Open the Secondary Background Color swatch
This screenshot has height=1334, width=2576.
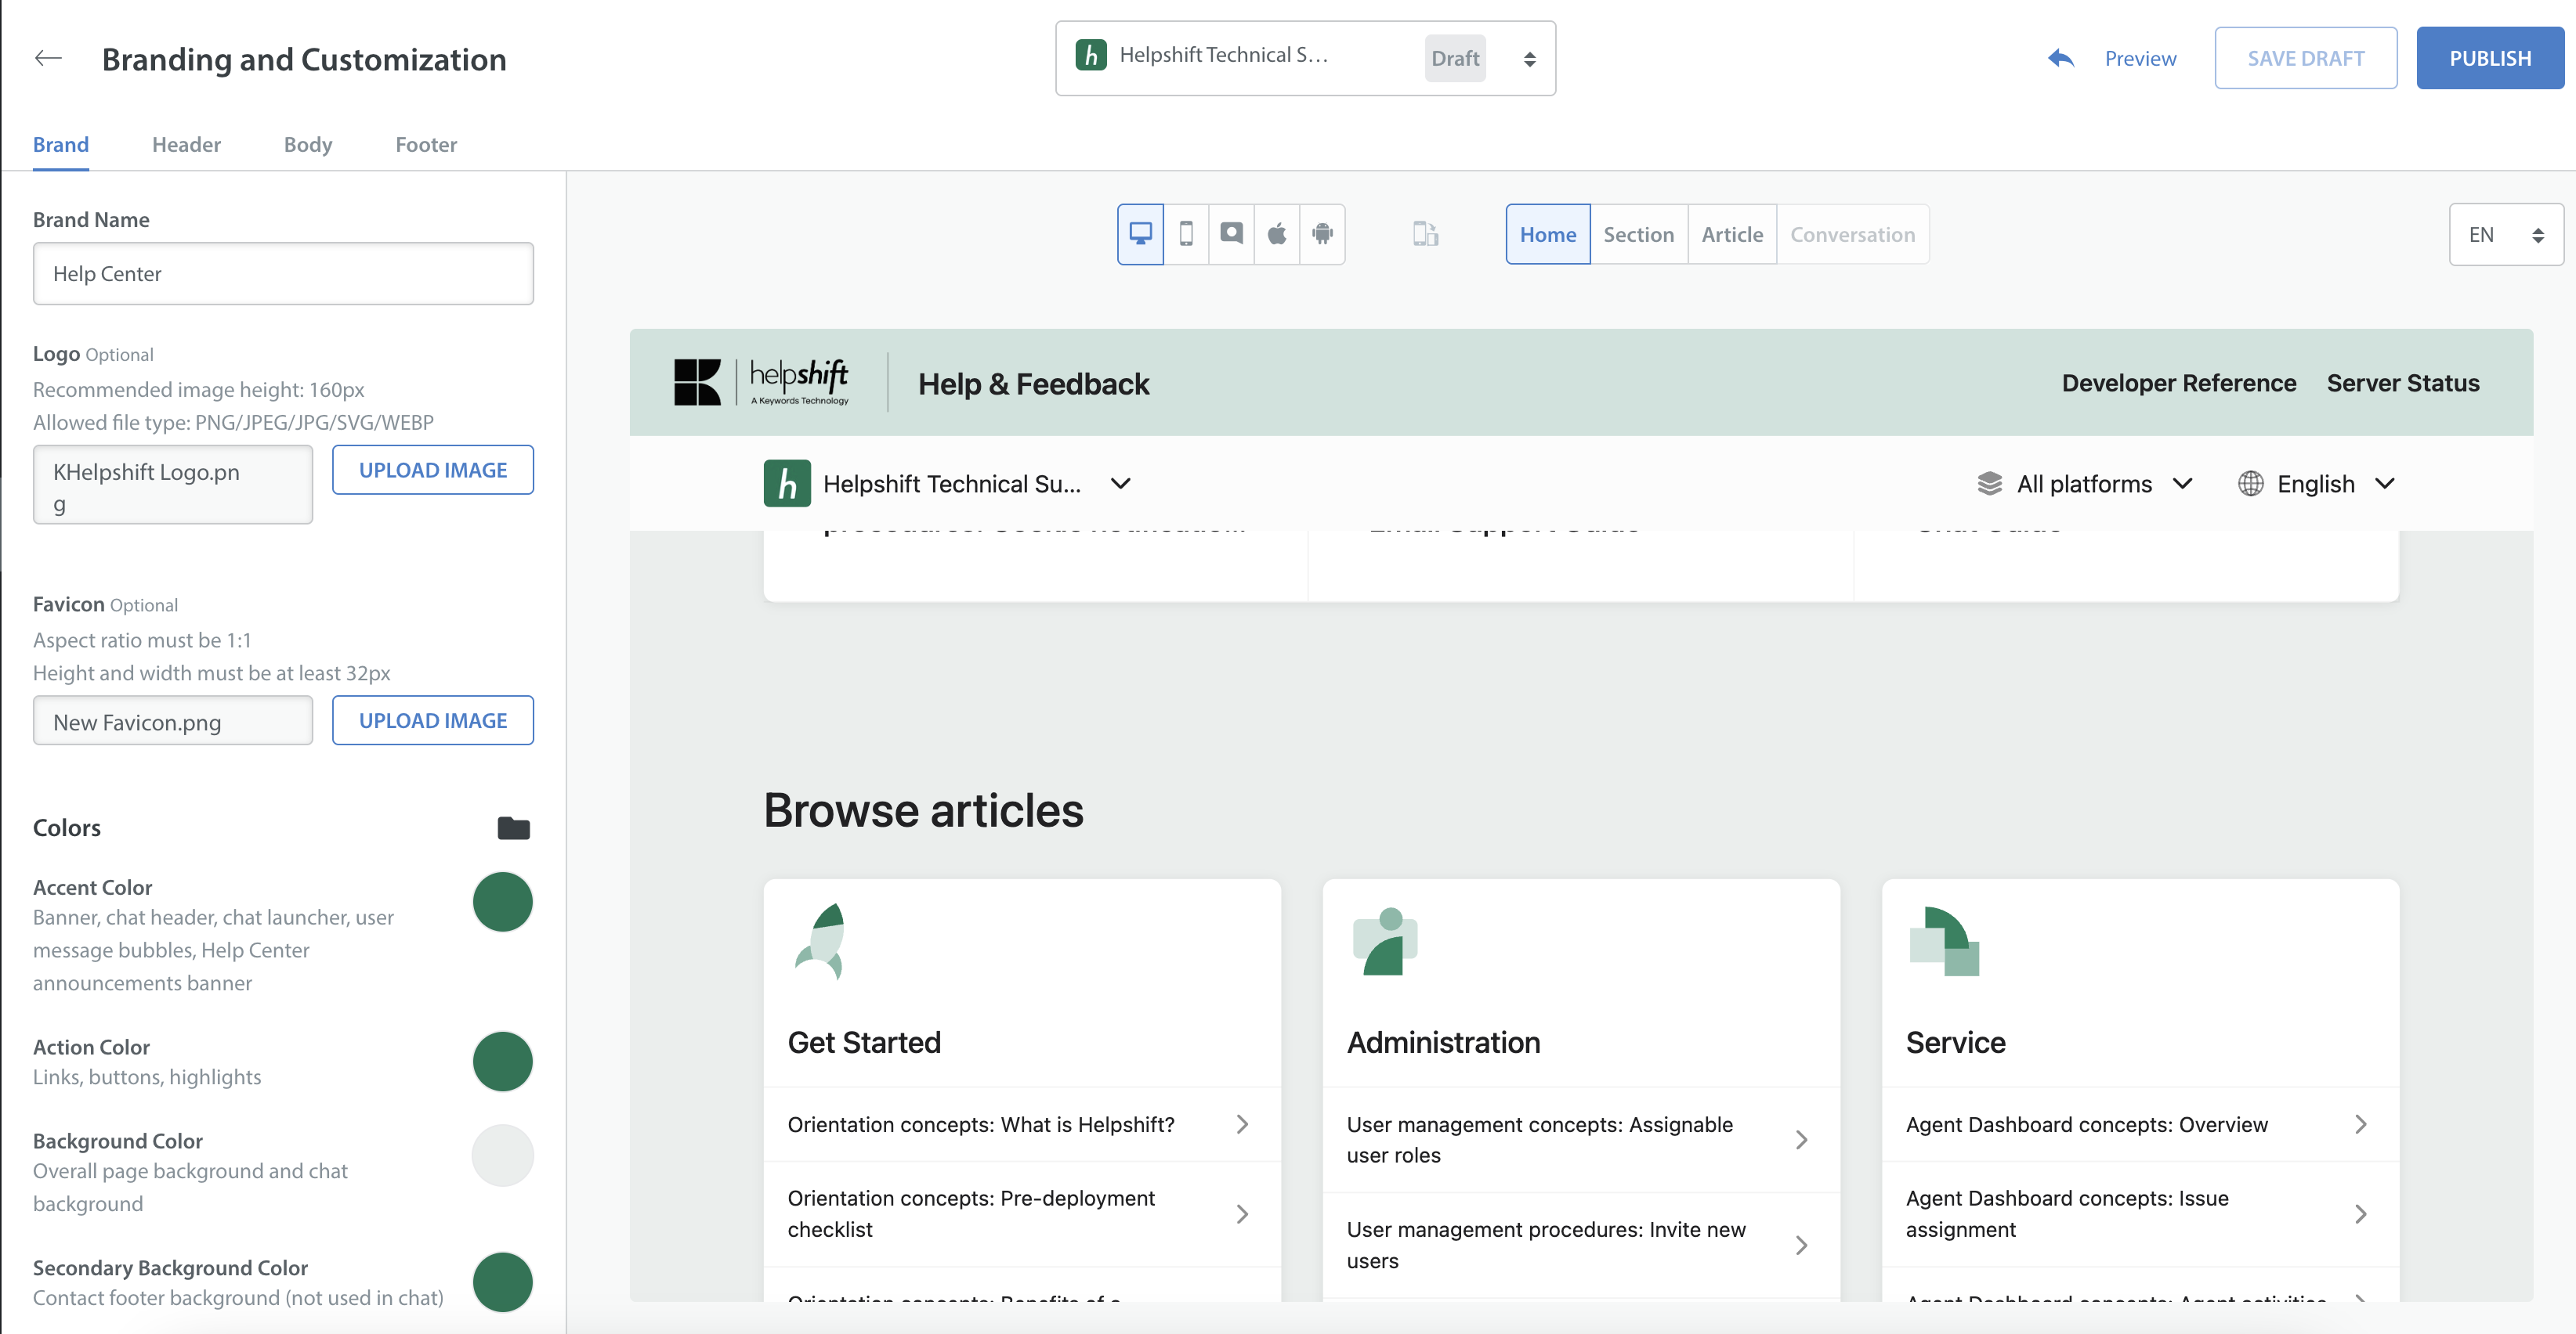tap(503, 1282)
